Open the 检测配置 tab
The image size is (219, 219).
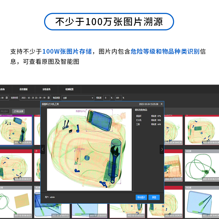click(69, 89)
